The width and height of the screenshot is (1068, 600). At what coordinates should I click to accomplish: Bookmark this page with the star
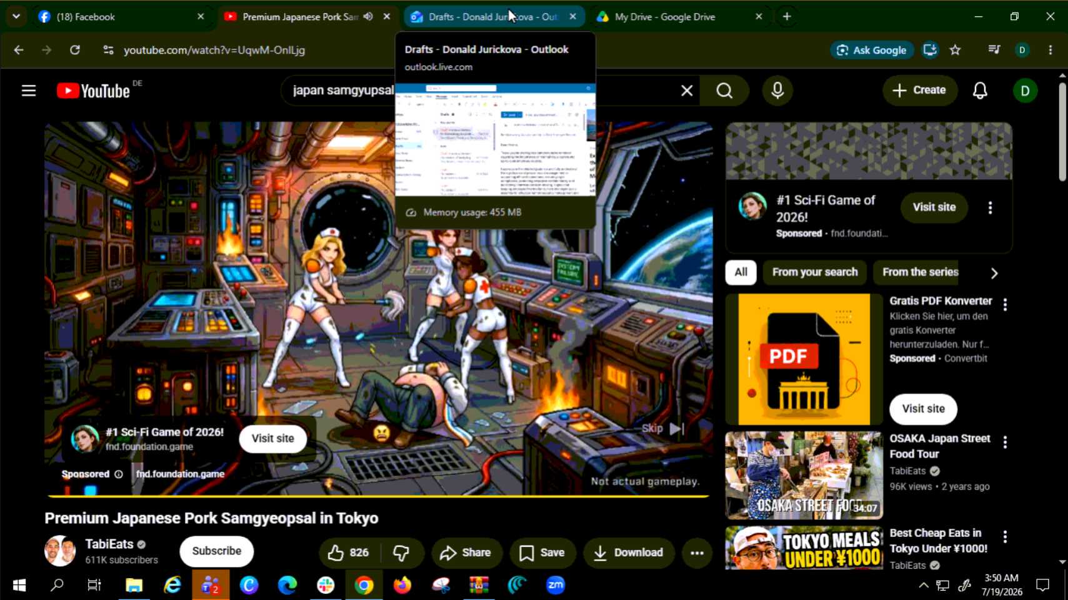955,50
